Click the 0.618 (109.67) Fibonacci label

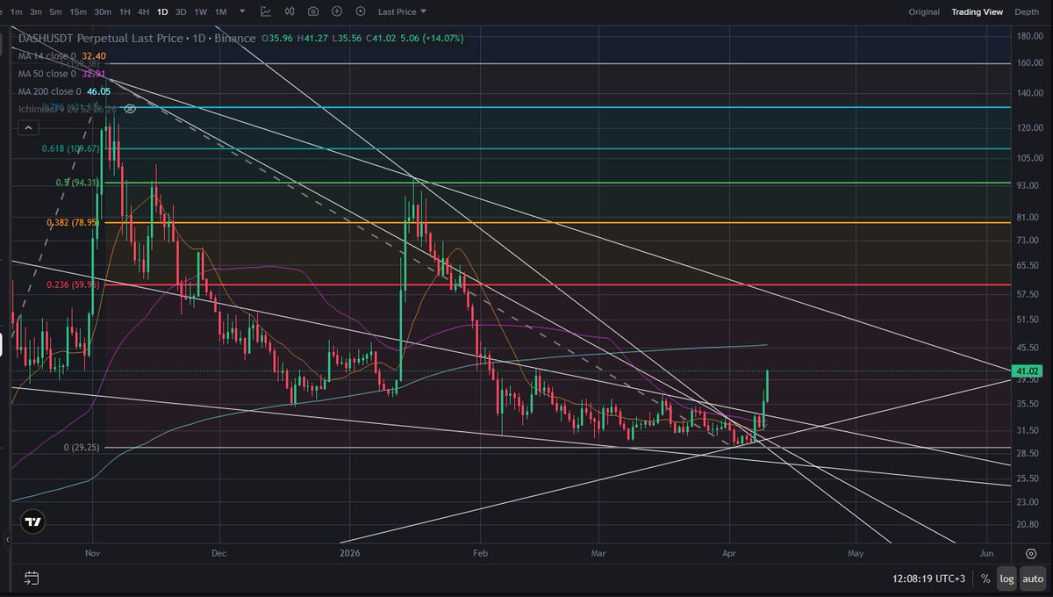[70, 148]
